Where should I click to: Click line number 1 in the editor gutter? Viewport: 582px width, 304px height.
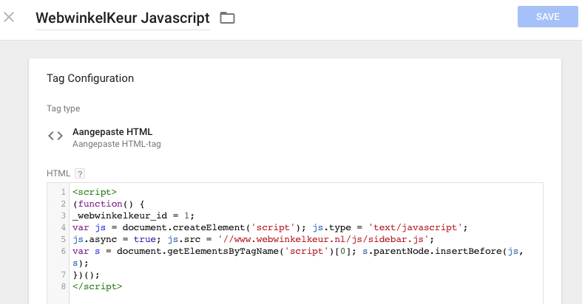[64, 193]
